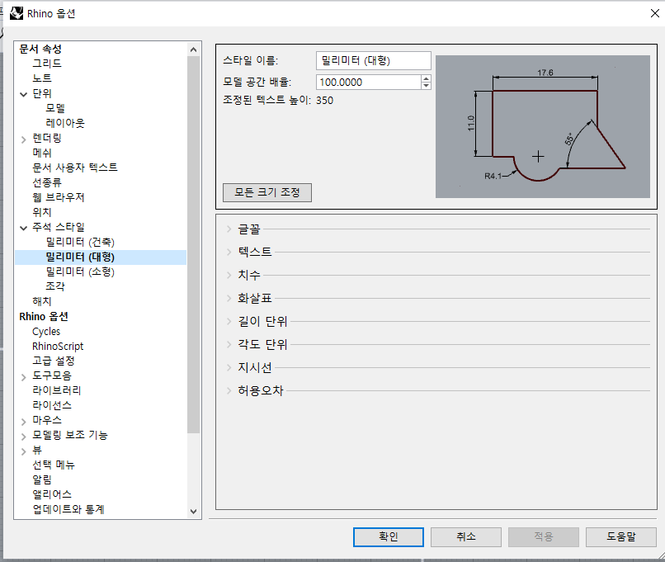
Task: Select 위치 in the tree
Action: pos(42,212)
